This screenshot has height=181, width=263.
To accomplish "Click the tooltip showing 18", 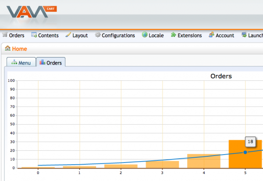I will click(250, 141).
